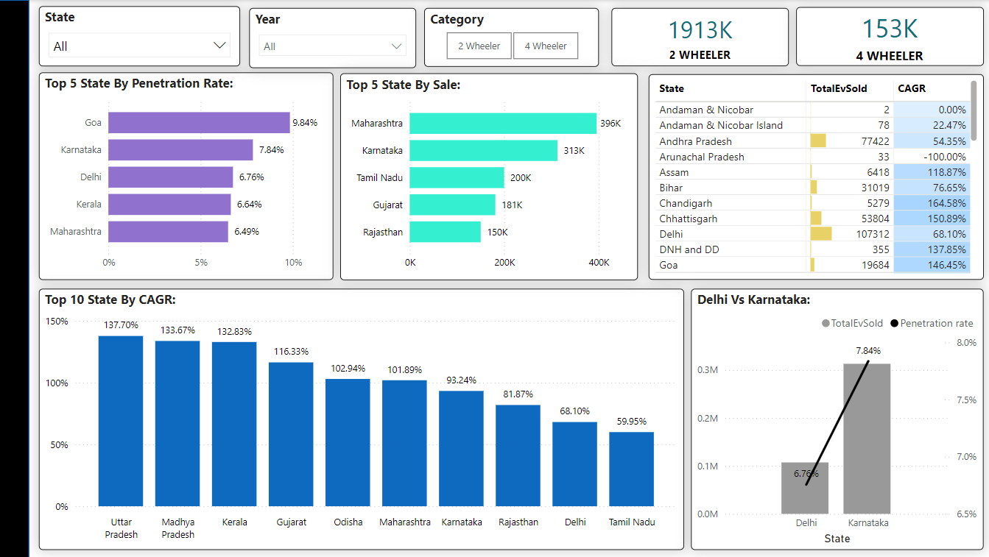Click the TotalEvSold legend entry
The image size is (989, 557).
pos(851,323)
